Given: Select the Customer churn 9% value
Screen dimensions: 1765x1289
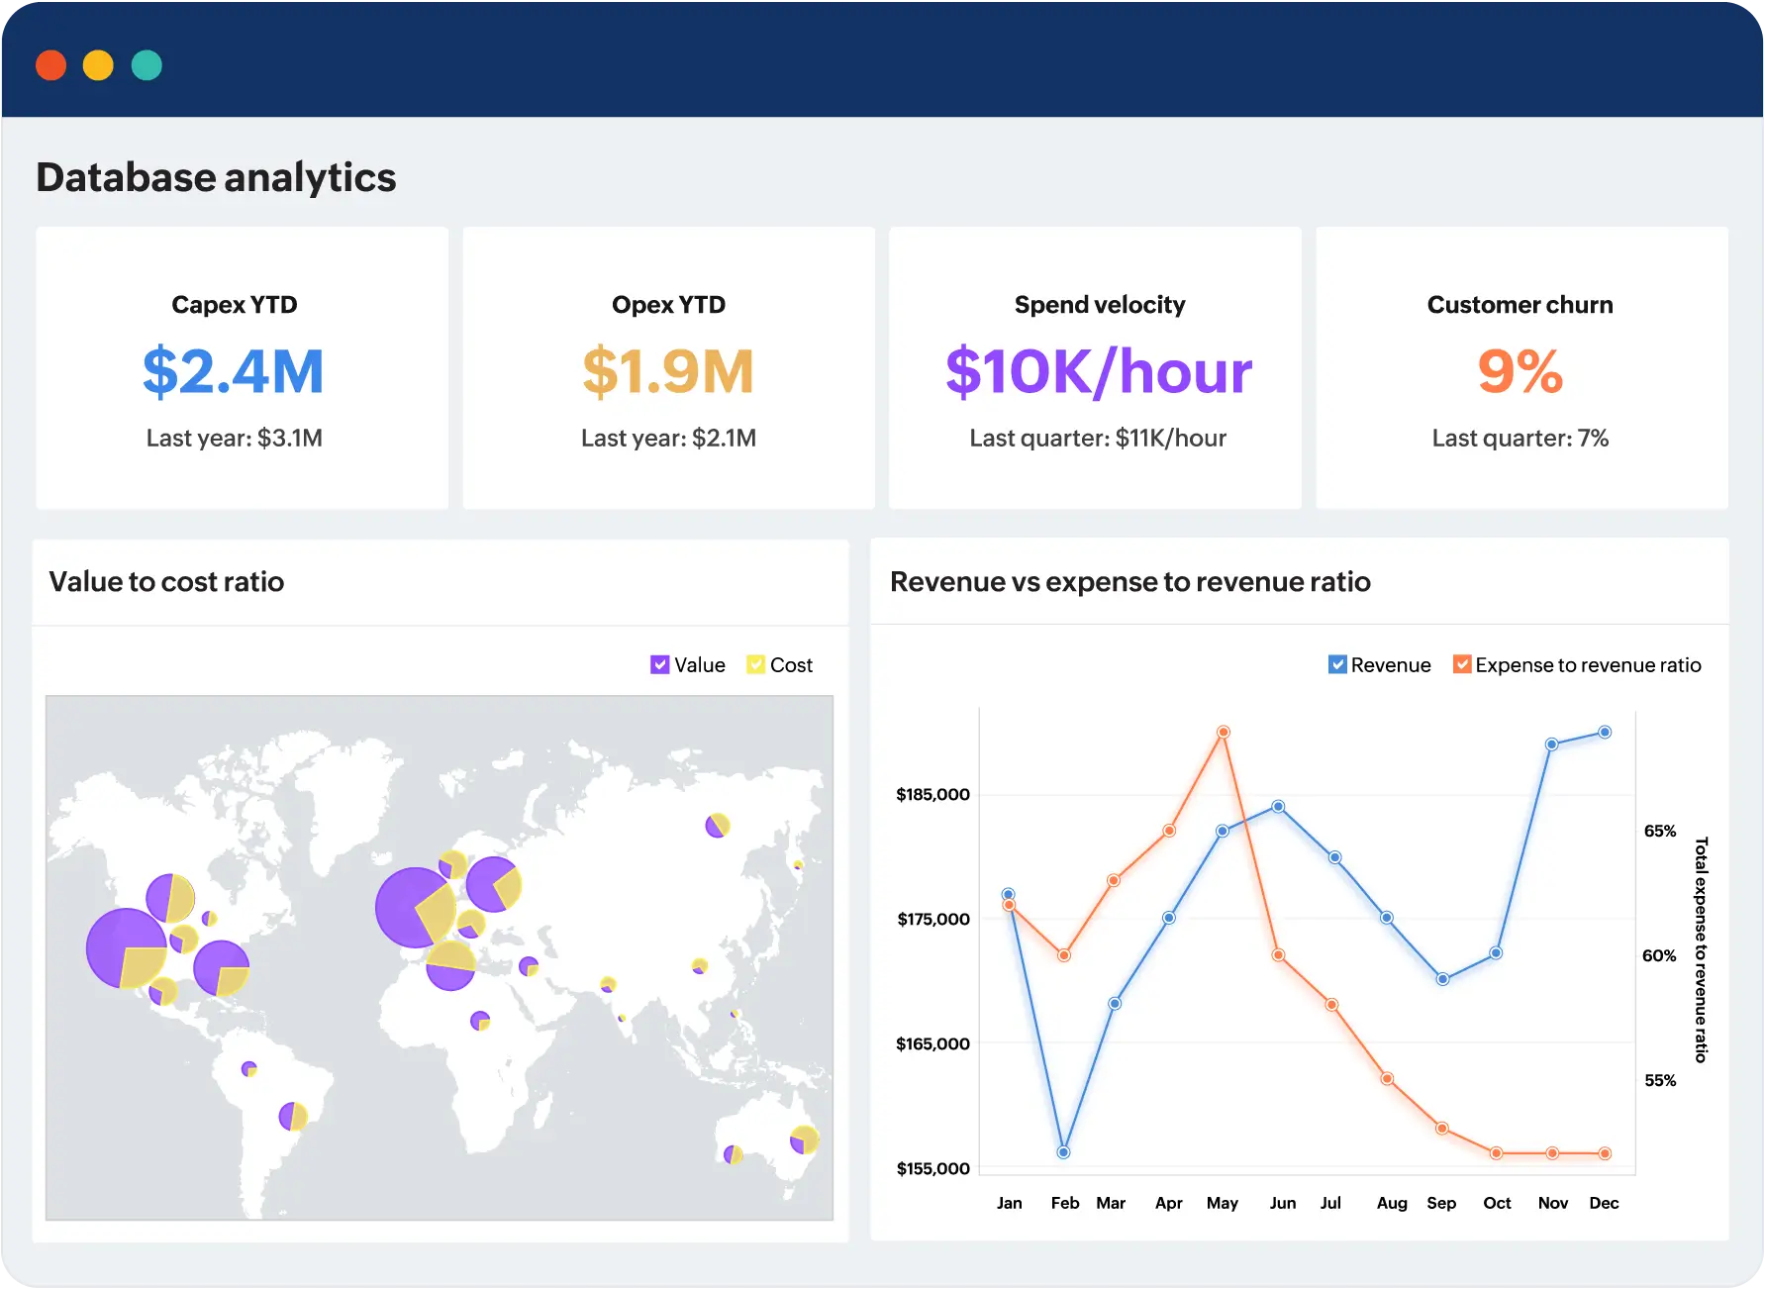Looking at the screenshot, I should pos(1520,372).
